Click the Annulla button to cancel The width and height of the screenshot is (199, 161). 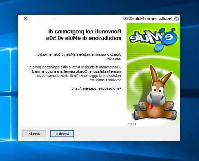[34, 134]
